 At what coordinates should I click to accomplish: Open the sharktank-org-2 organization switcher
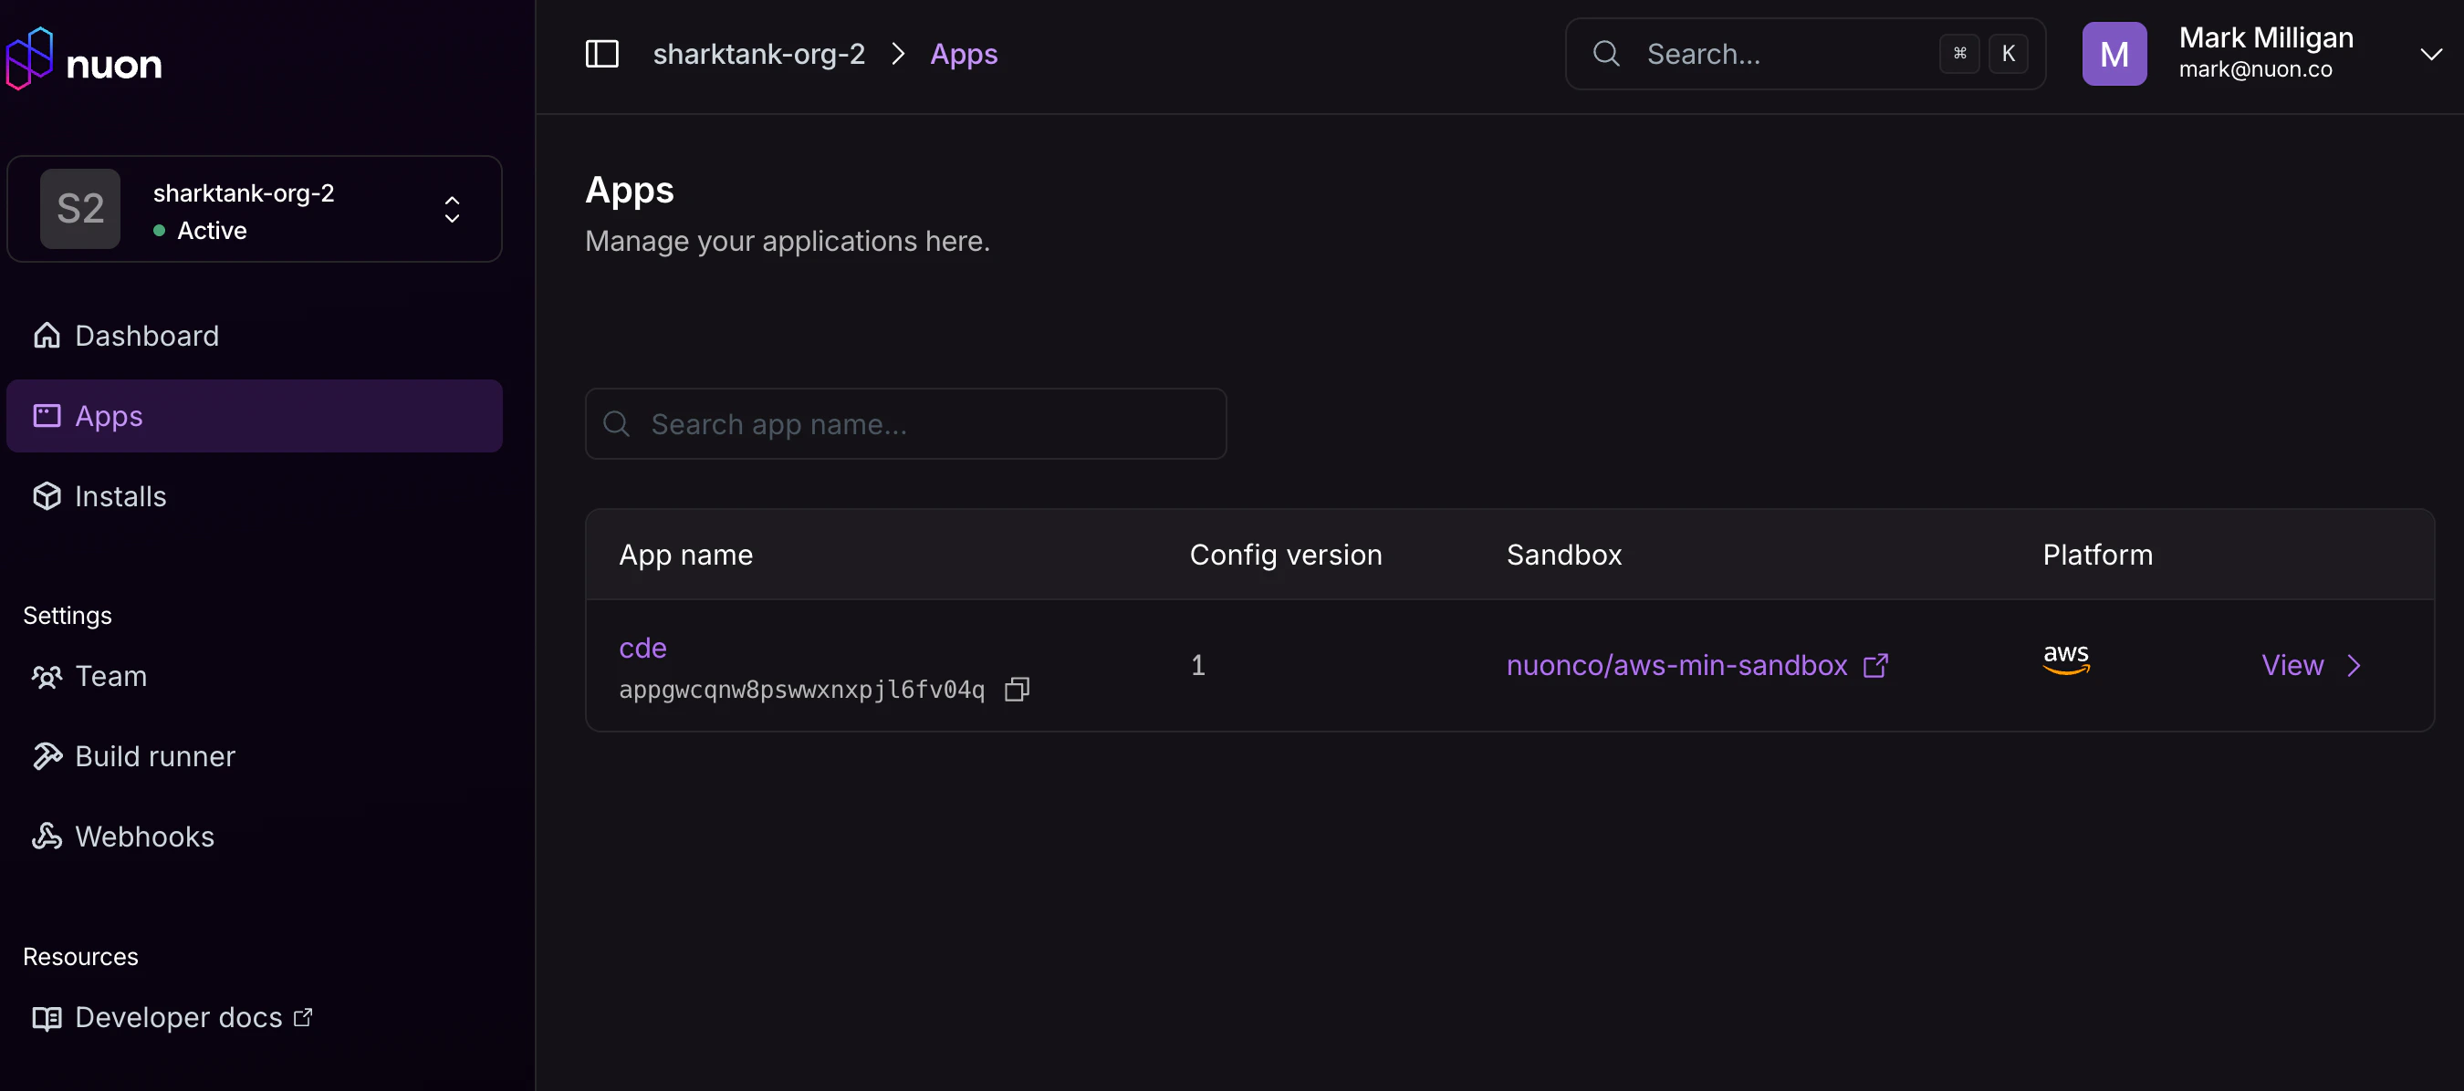(255, 209)
